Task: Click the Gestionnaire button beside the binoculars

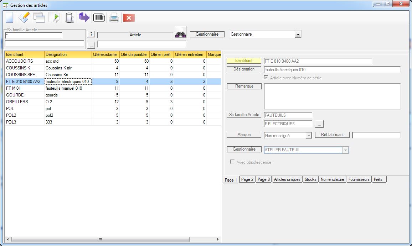Action: [x=207, y=34]
